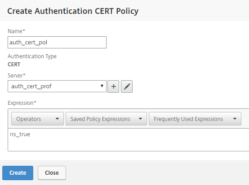Click the Server* field label
This screenshot has width=249, height=185.
pyautogui.click(x=17, y=76)
